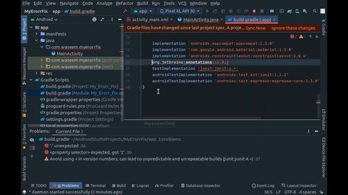Click the yellow warning count indicator in editor
Screen dimensions: 348x195
coord(302,36)
